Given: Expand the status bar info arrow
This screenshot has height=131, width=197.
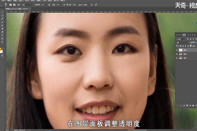Looking at the screenshot, I should point(30,130).
